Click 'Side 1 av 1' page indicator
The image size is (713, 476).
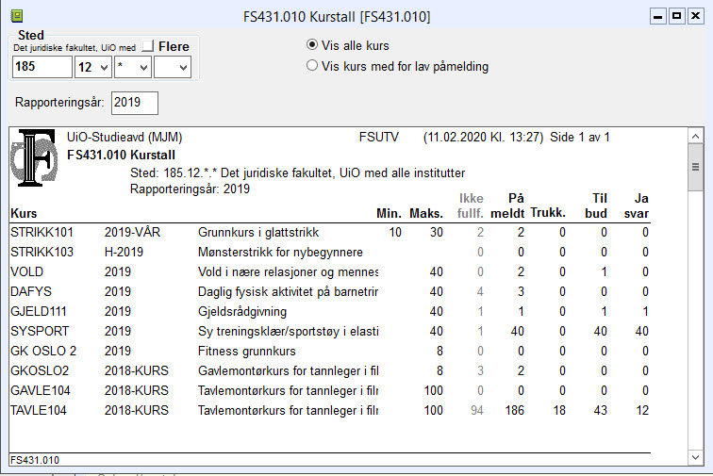pyautogui.click(x=580, y=138)
